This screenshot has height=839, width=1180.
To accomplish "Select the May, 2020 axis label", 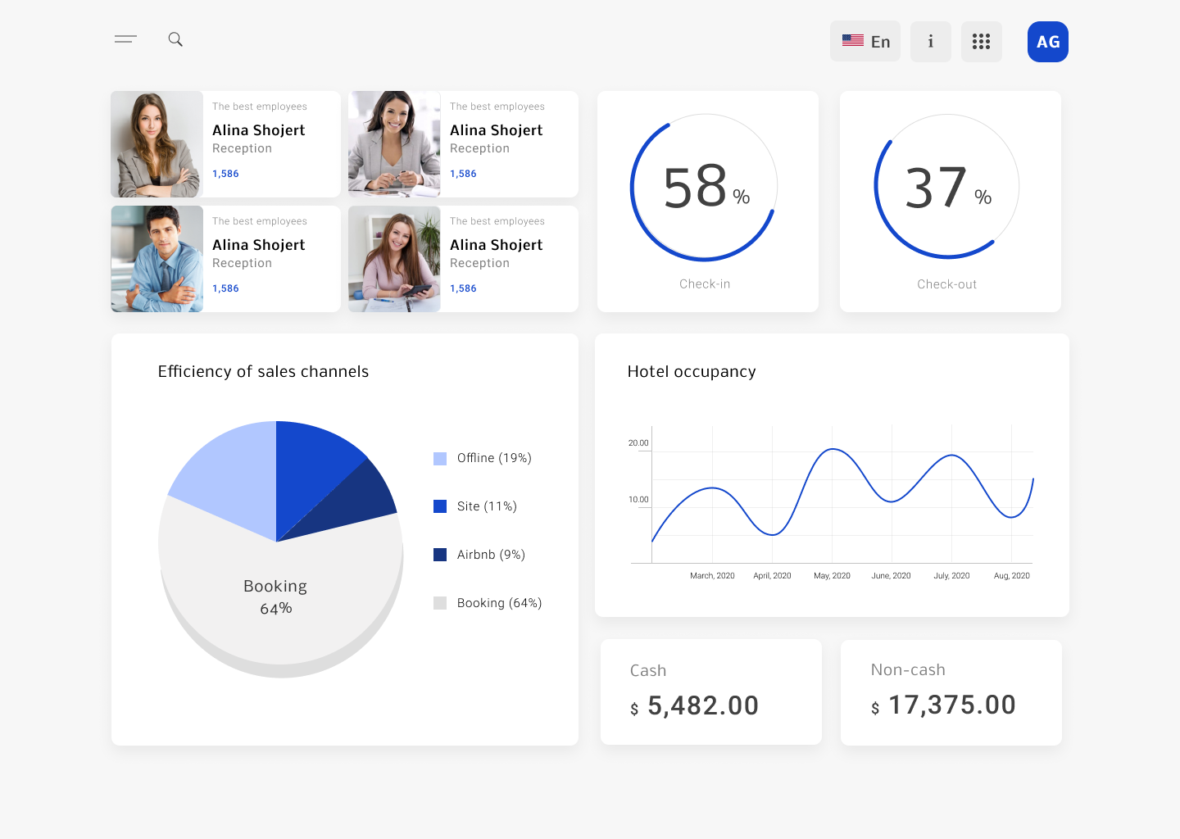I will (832, 575).
